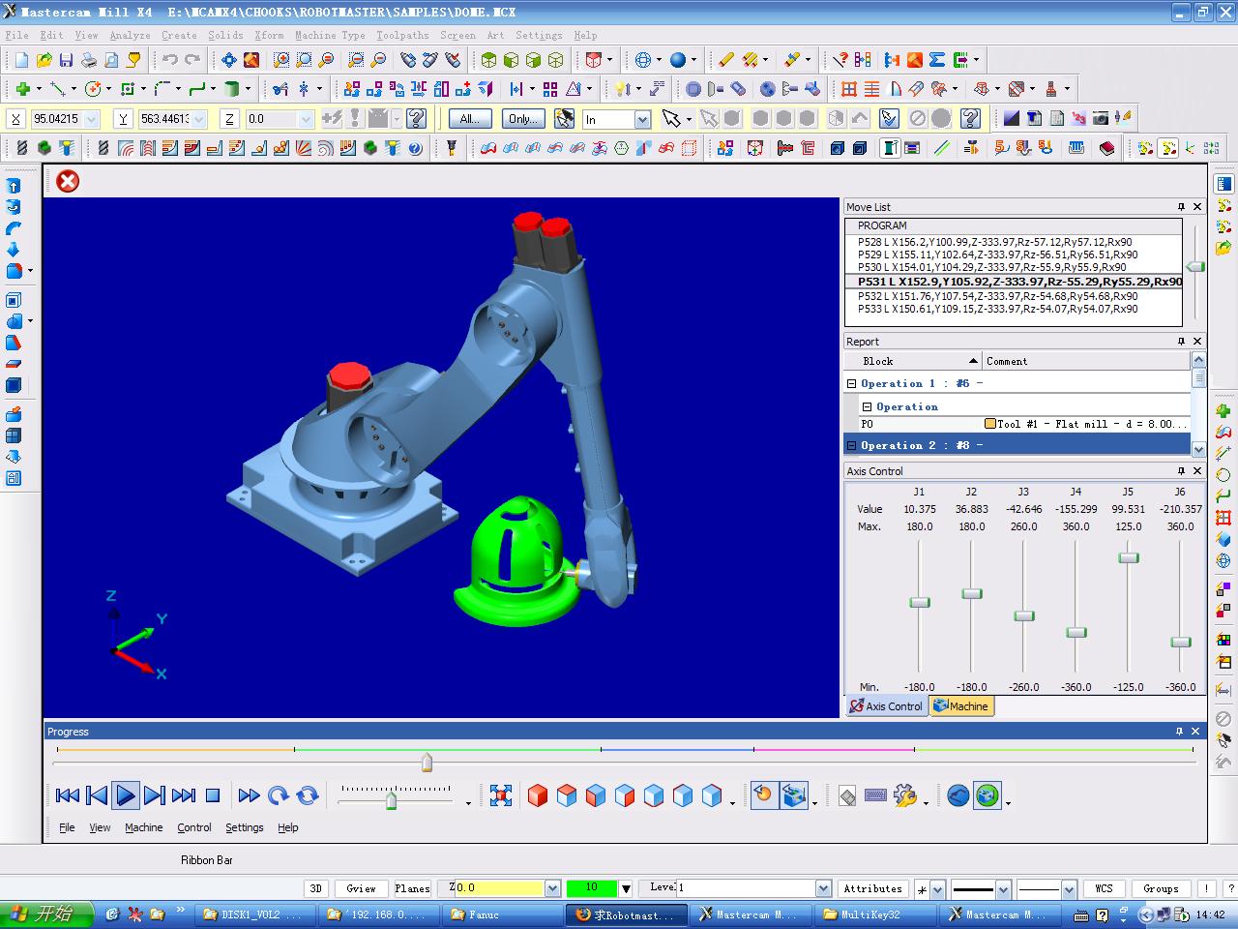Open the line style dropdown
The height and width of the screenshot is (929, 1238).
tap(1003, 888)
